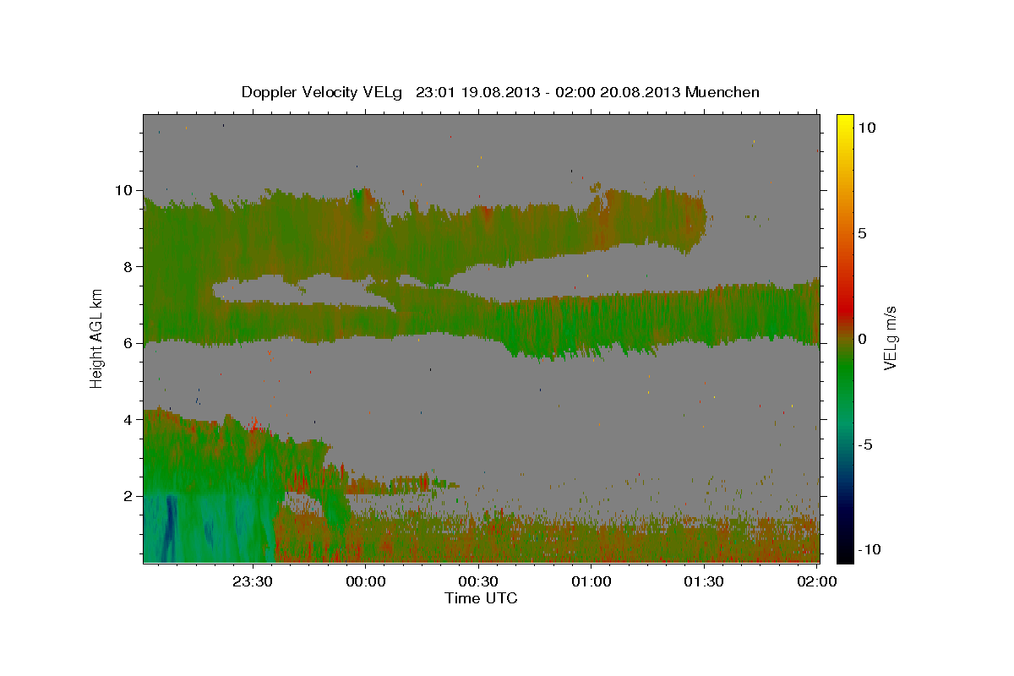Viewport: 1014px width, 676px height.
Task: Click the '02:00' time axis label
Action: pyautogui.click(x=817, y=581)
